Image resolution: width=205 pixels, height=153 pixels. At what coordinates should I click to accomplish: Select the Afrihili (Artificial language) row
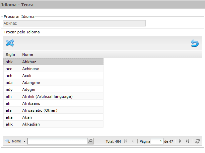coord(53,96)
